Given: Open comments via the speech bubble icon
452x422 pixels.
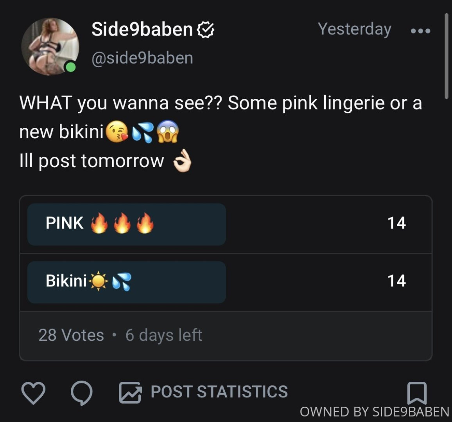Looking at the screenshot, I should [x=82, y=392].
